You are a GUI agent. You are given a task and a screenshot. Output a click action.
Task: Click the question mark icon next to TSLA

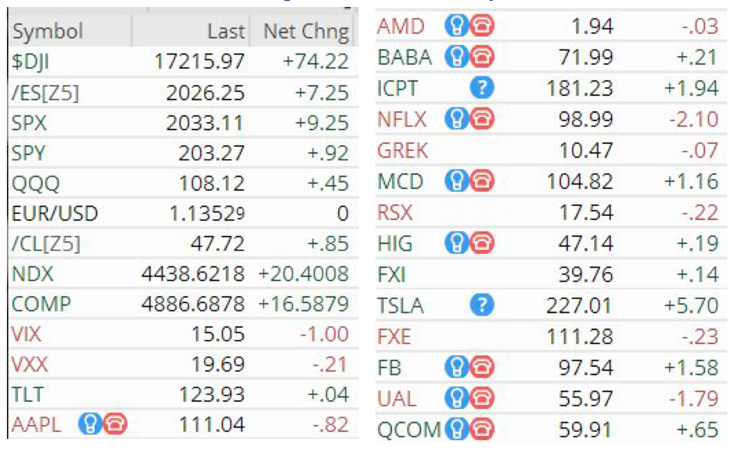482,305
